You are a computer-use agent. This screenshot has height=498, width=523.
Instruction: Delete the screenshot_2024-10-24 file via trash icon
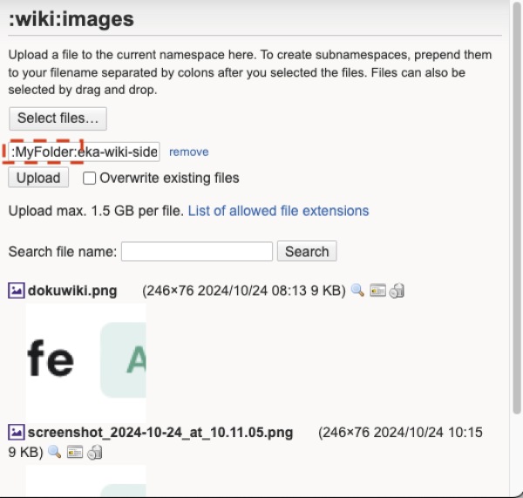[x=94, y=452]
